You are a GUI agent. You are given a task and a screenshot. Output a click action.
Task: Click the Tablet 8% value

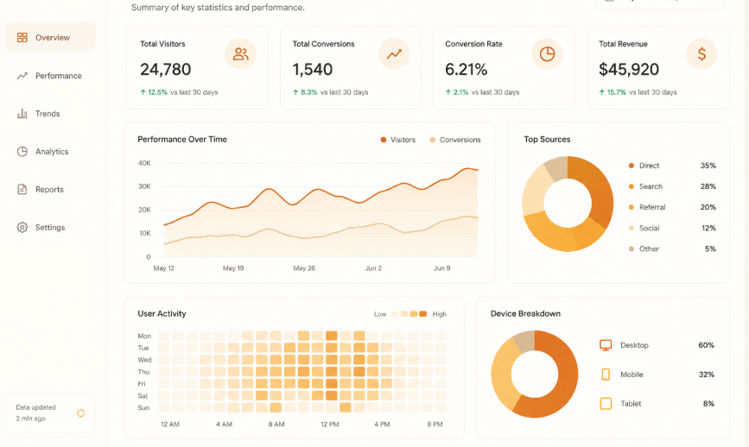point(709,404)
